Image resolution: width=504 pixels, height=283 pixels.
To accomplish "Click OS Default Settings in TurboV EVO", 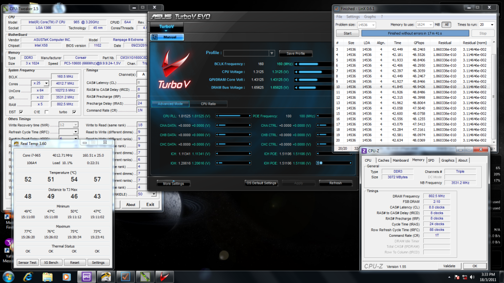I will (261, 183).
